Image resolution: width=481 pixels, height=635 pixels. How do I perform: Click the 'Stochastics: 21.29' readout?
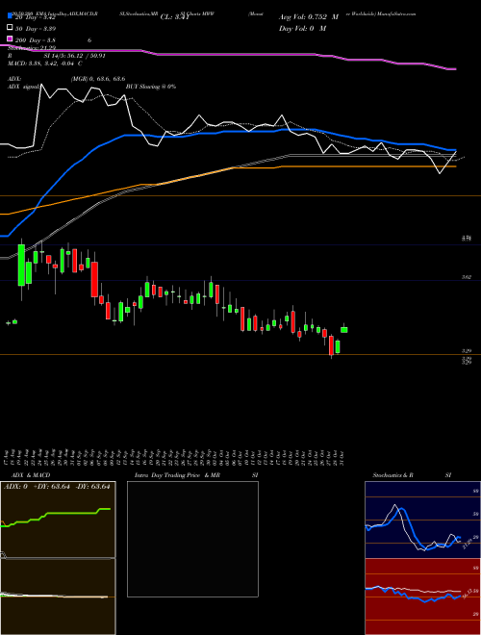pyautogui.click(x=32, y=48)
